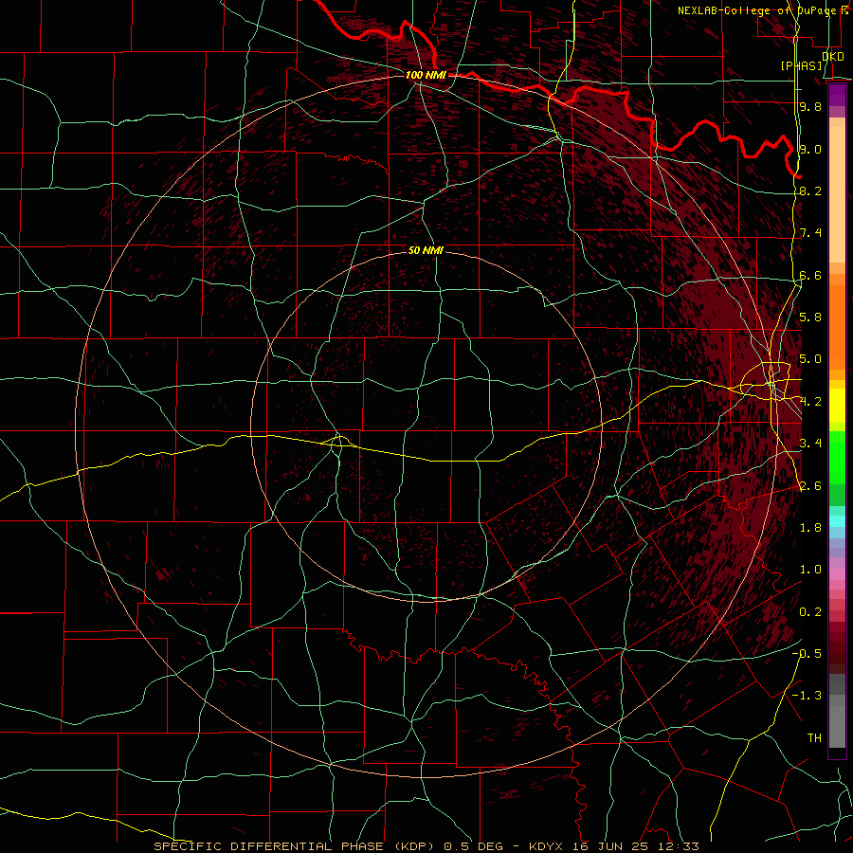Click the 5.0 value on the color scale
The height and width of the screenshot is (853, 853).
[x=810, y=359]
